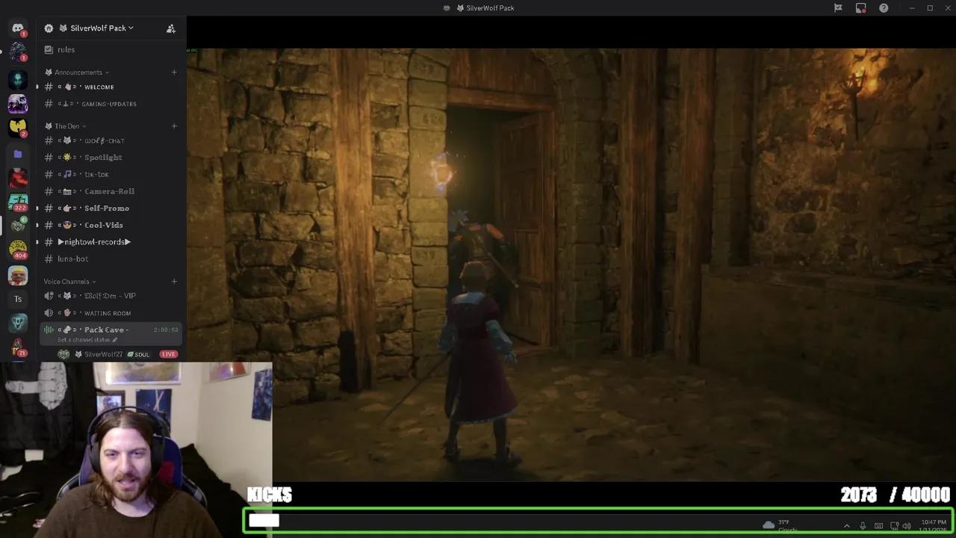Click the stream recording indicator icon in title bar
Viewport: 956px width, 538px height.
[860, 8]
